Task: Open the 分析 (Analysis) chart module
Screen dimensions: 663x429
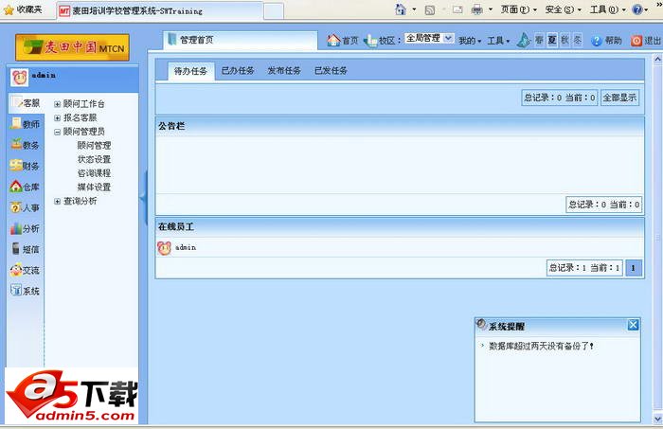Action: click(x=25, y=228)
